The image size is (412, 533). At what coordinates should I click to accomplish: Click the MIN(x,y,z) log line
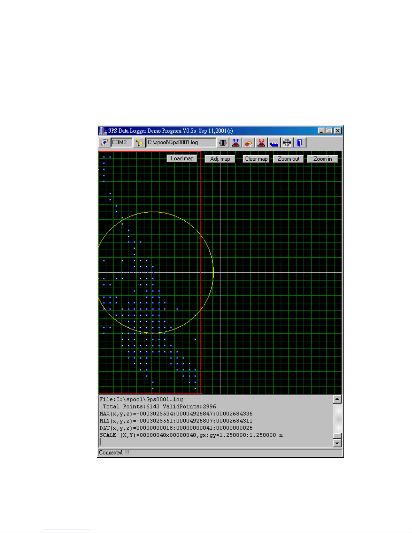pyautogui.click(x=176, y=421)
